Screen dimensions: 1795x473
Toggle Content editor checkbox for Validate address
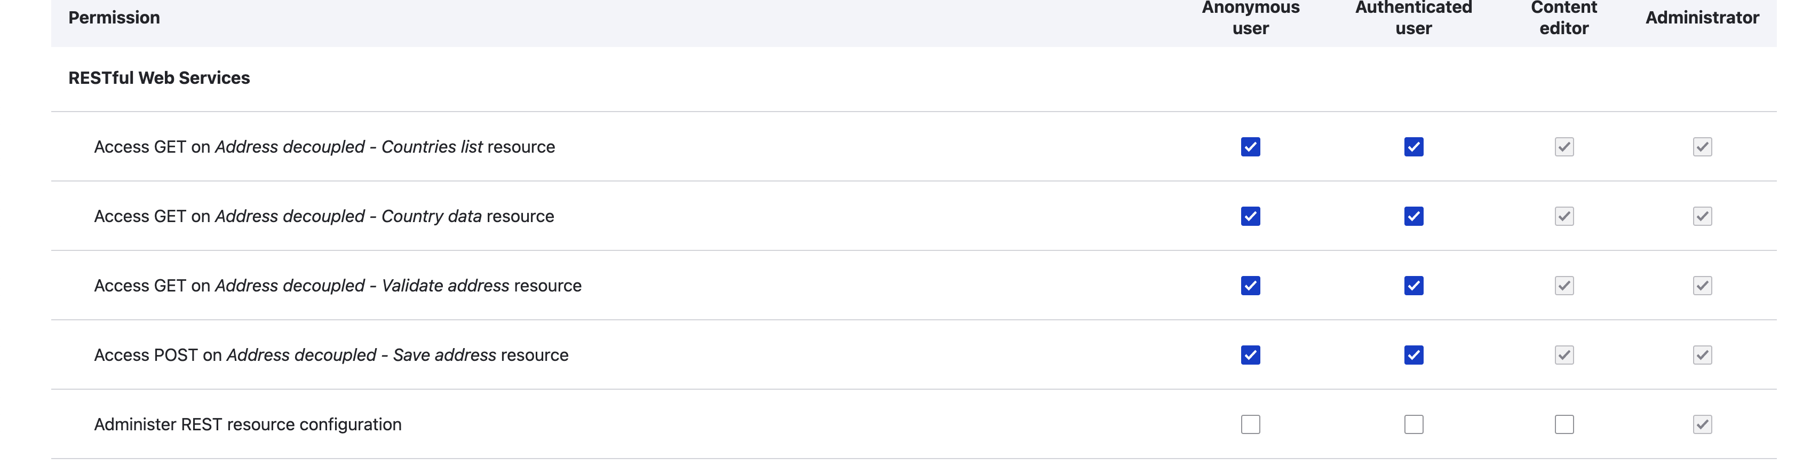tap(1563, 285)
